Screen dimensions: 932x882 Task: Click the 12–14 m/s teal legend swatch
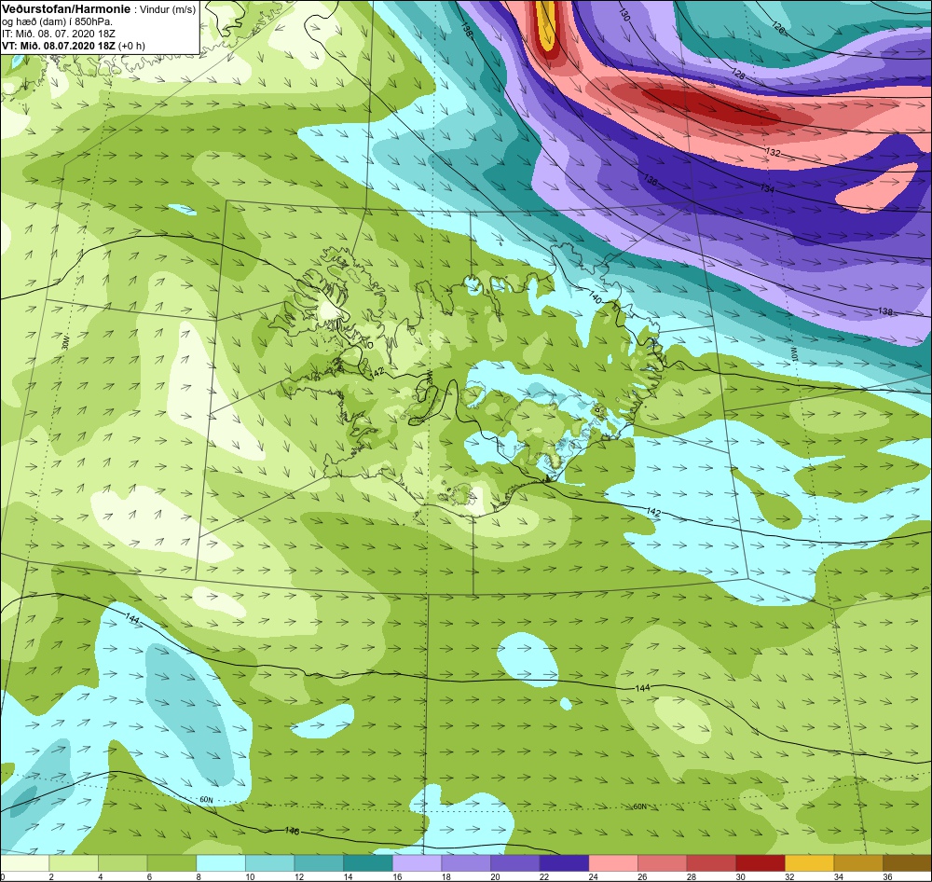coord(319,862)
